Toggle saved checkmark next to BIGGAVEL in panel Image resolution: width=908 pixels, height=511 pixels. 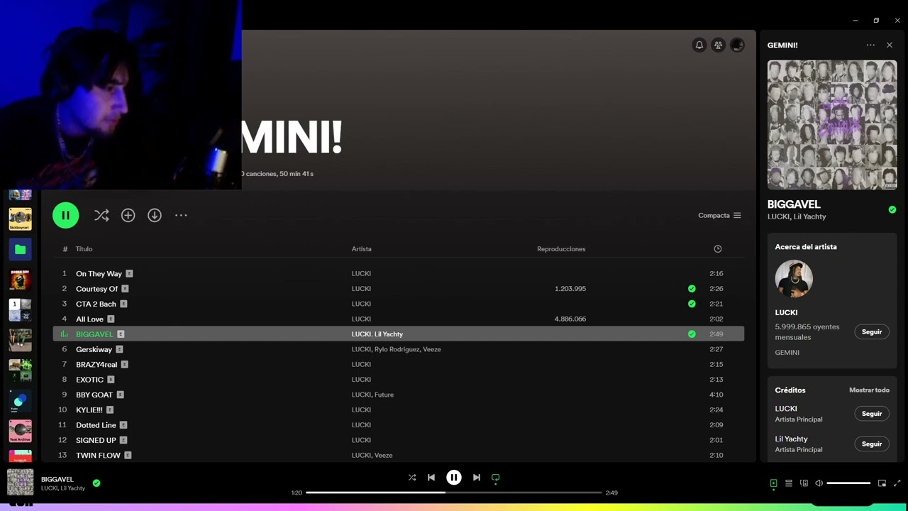892,209
